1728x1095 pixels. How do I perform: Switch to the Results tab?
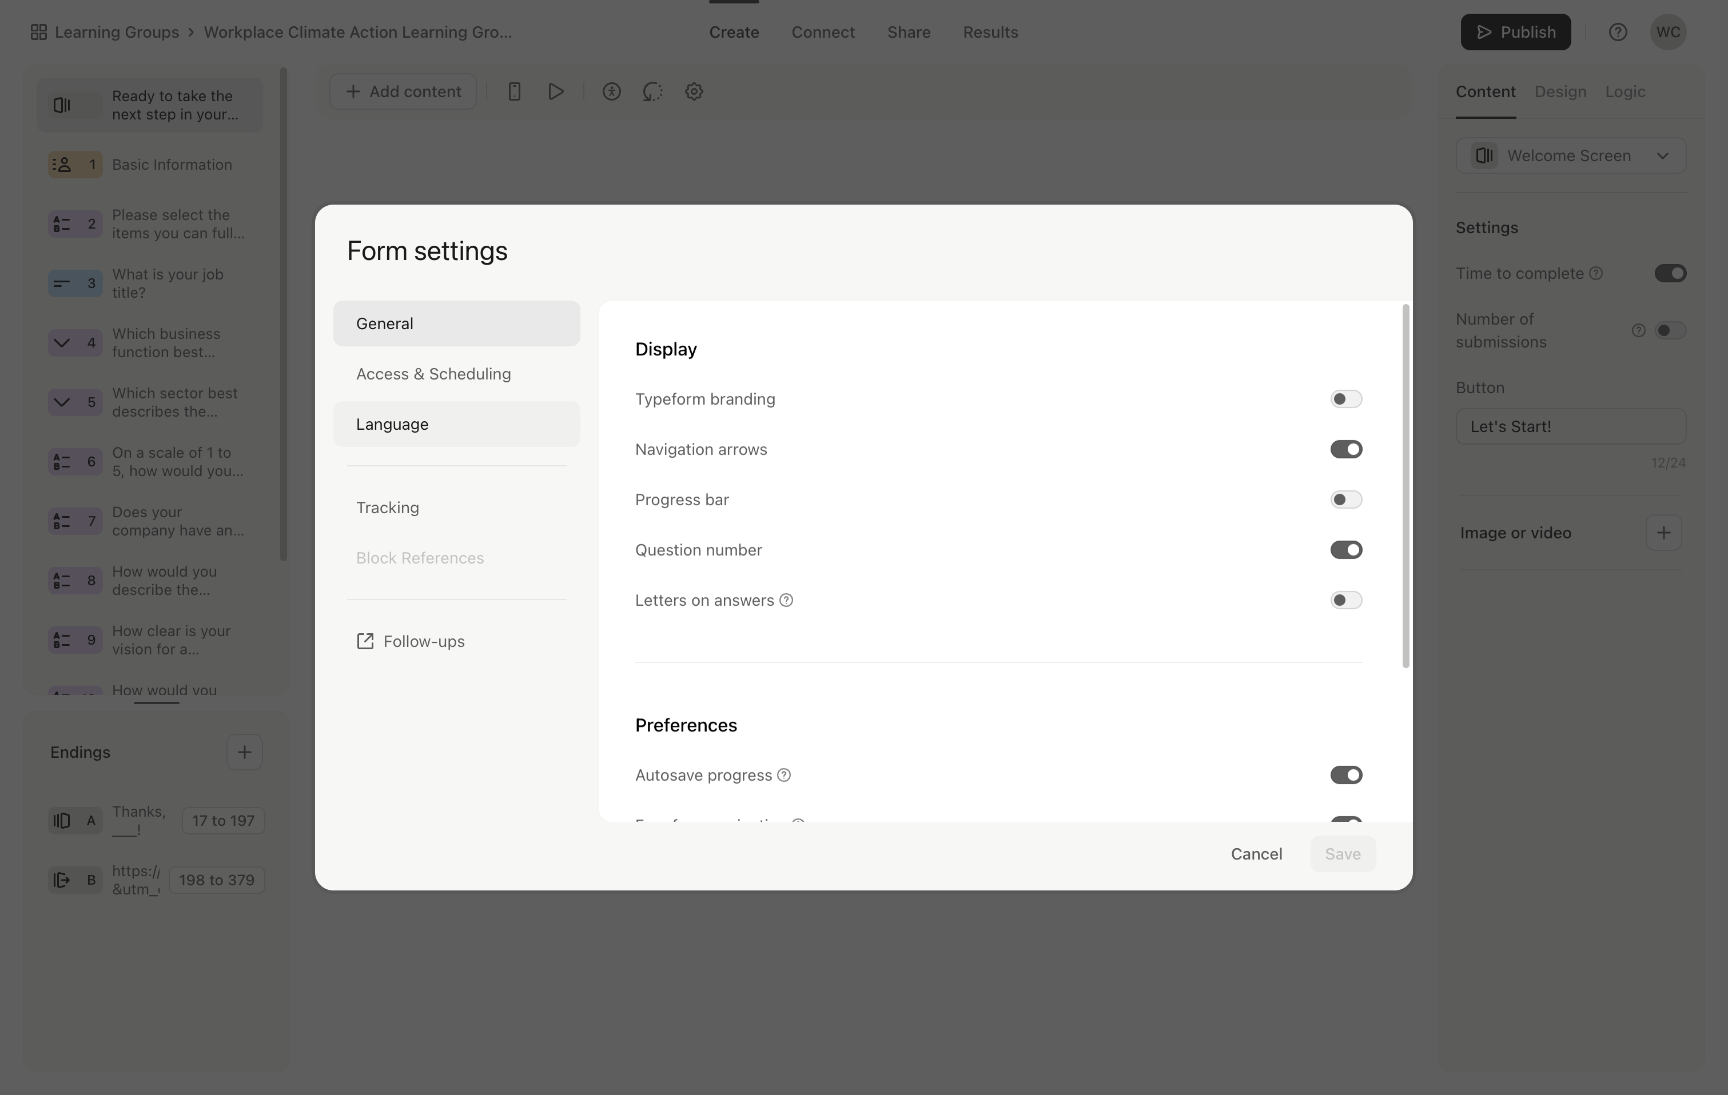[x=990, y=32]
